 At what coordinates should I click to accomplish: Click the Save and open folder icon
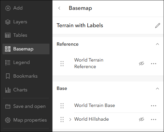[x=8, y=106]
